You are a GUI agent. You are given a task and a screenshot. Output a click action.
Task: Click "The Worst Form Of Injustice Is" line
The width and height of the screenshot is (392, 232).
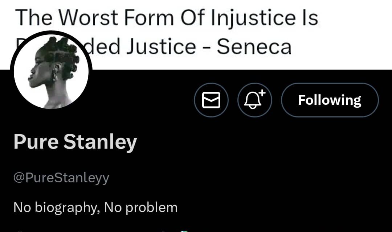[x=167, y=17]
